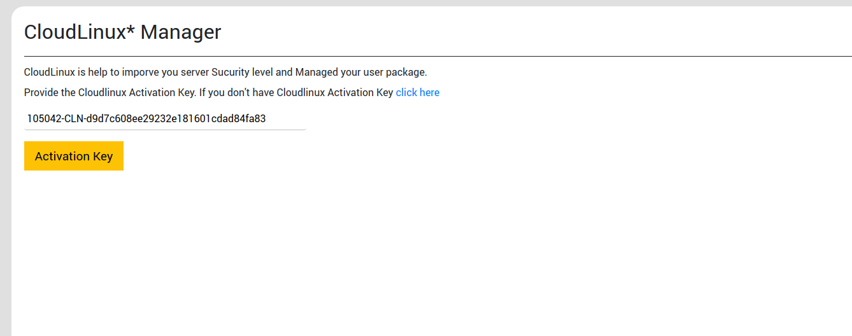Click the underline beneath the key field
Screen dimensions: 852x336
(x=165, y=129)
